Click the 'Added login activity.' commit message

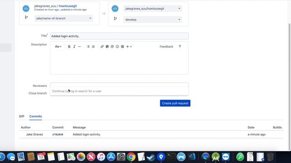[x=87, y=134]
